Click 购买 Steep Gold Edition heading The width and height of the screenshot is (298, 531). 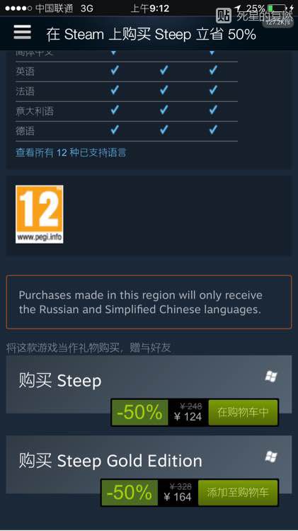click(x=110, y=461)
